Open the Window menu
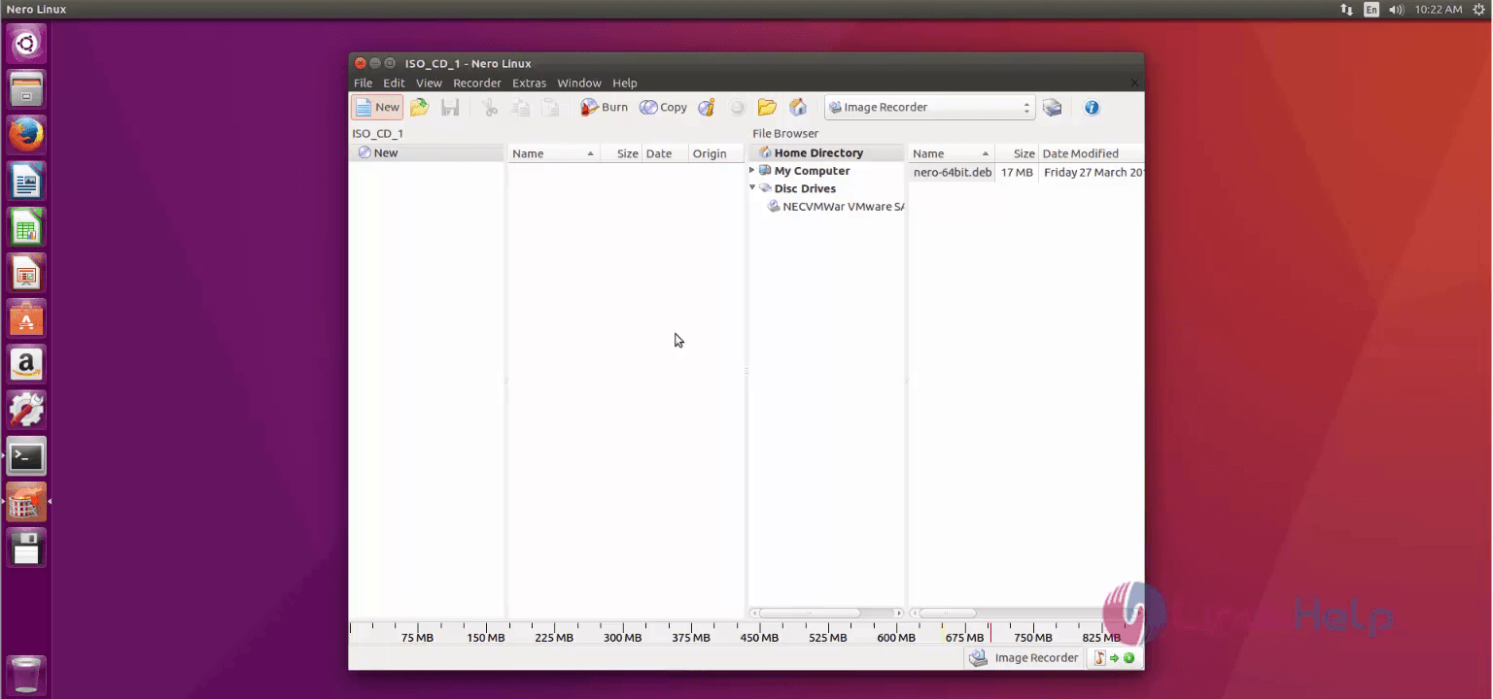Image resolution: width=1493 pixels, height=699 pixels. (579, 83)
